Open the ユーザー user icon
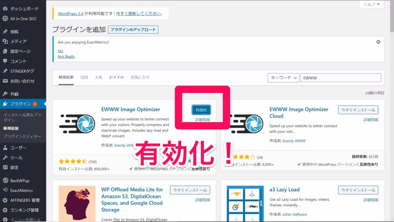Screen dimensions: 394x222 (5, 148)
